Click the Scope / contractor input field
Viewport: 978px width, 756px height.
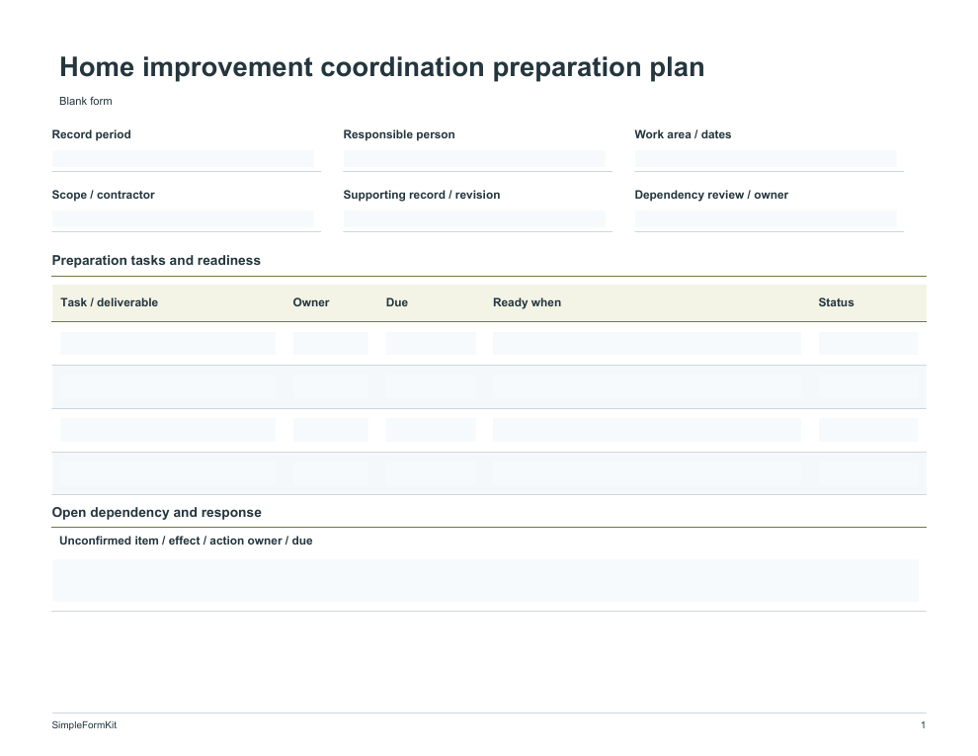coord(183,219)
